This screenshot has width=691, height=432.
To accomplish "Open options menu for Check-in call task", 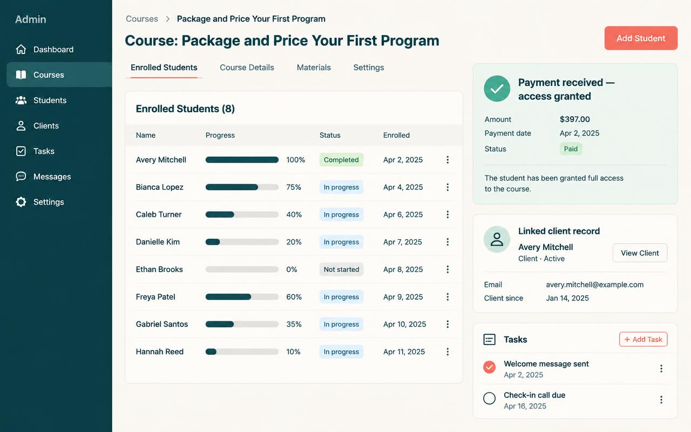I will [x=661, y=400].
